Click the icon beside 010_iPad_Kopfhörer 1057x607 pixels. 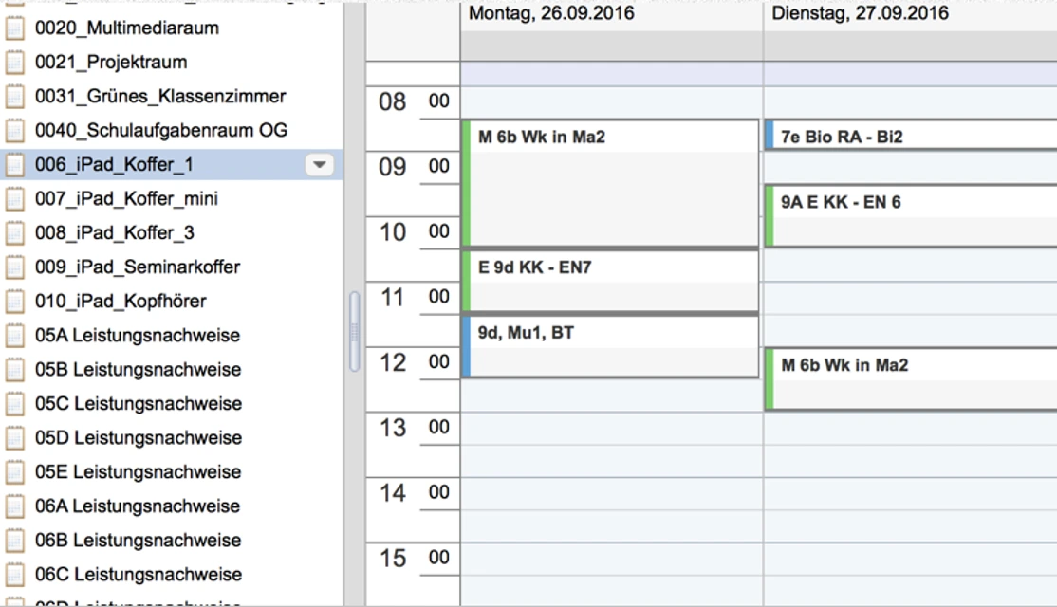tap(14, 302)
